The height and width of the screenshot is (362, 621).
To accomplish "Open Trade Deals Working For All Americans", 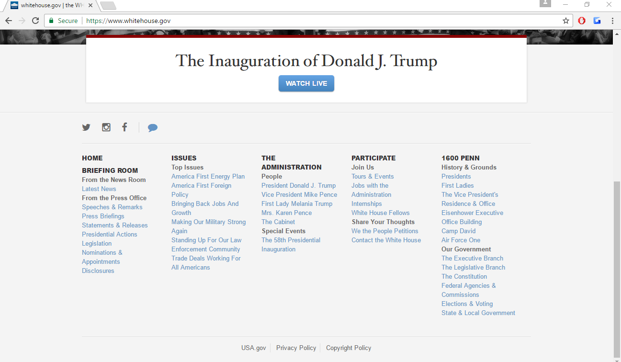I will [206, 263].
